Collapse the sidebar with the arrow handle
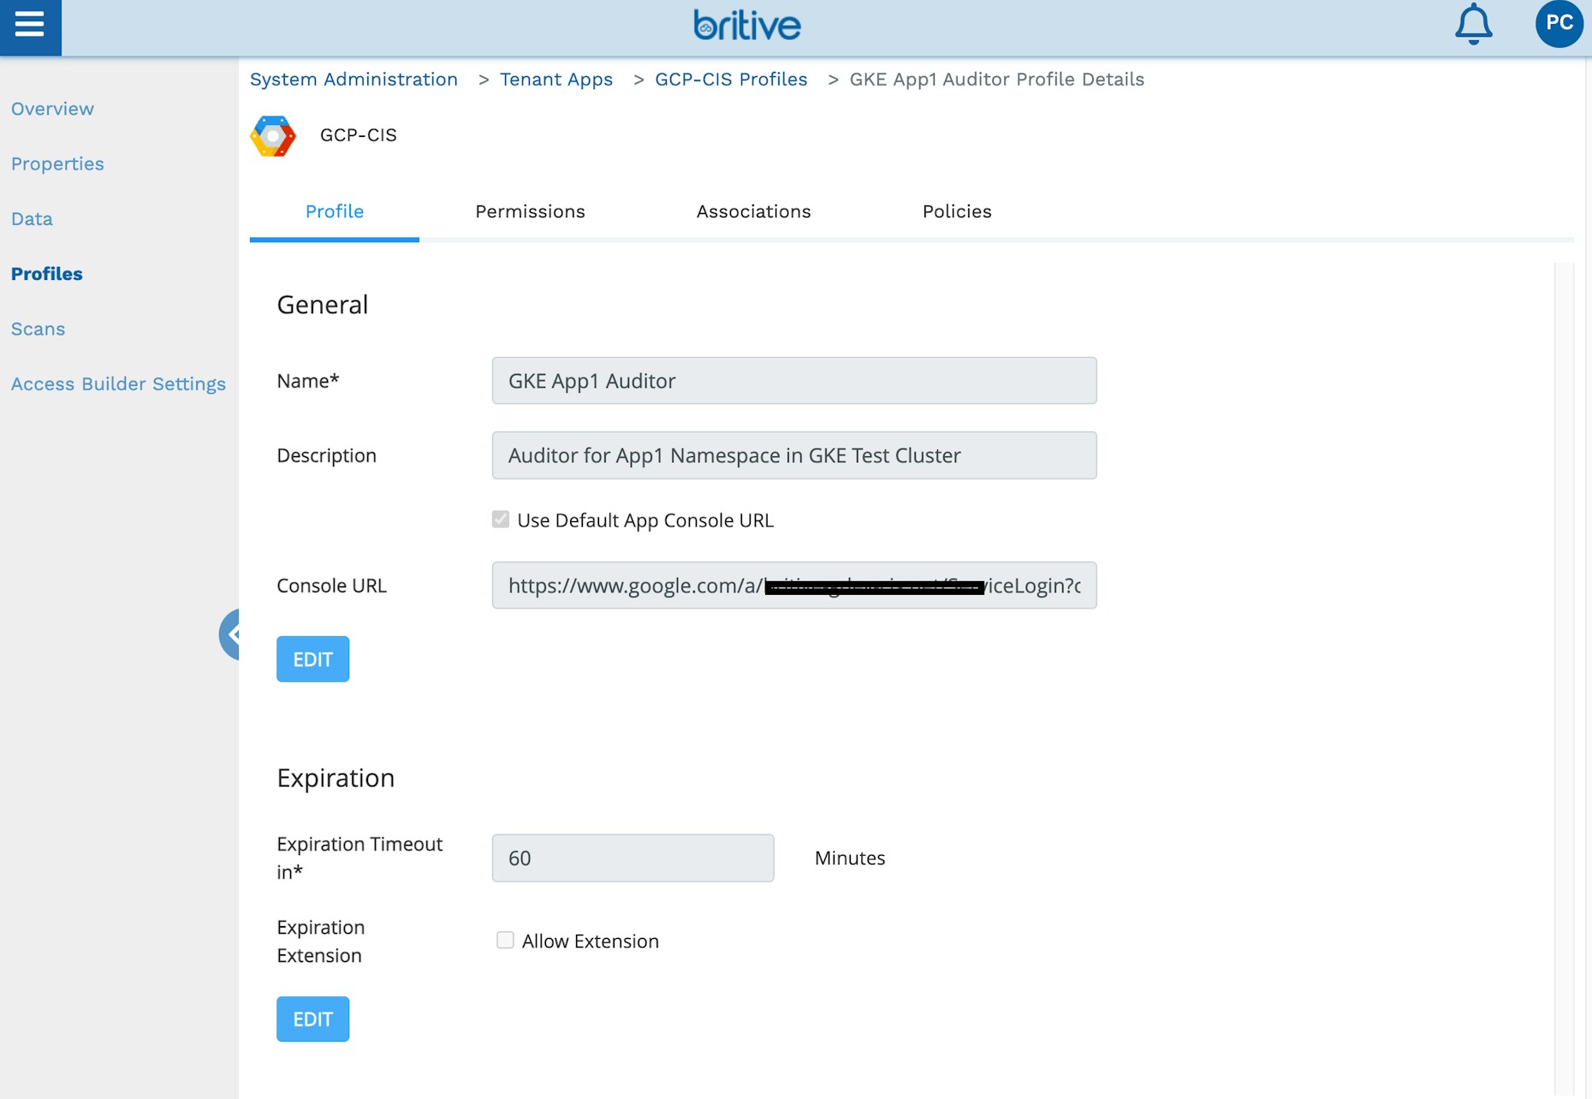 230,634
